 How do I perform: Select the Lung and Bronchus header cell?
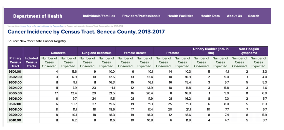[x=97, y=53]
